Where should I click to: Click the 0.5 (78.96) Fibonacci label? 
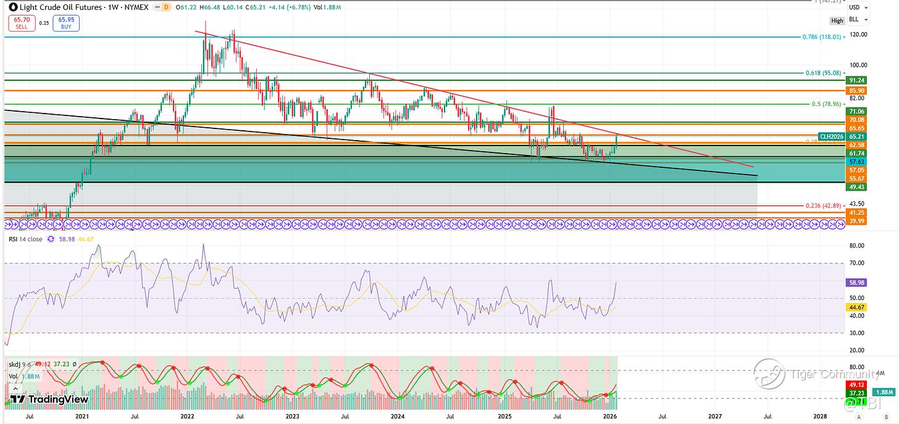click(826, 104)
